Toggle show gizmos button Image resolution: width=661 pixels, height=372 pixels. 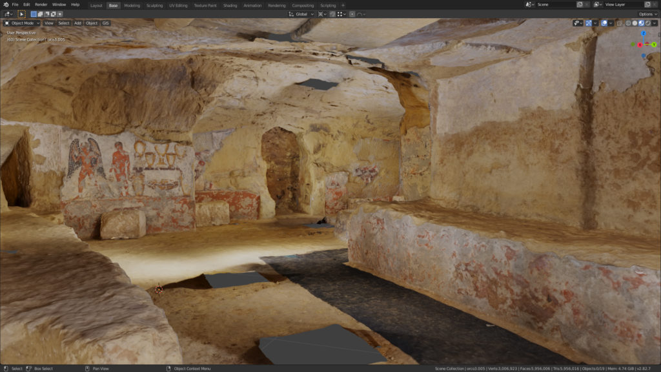[x=589, y=23]
